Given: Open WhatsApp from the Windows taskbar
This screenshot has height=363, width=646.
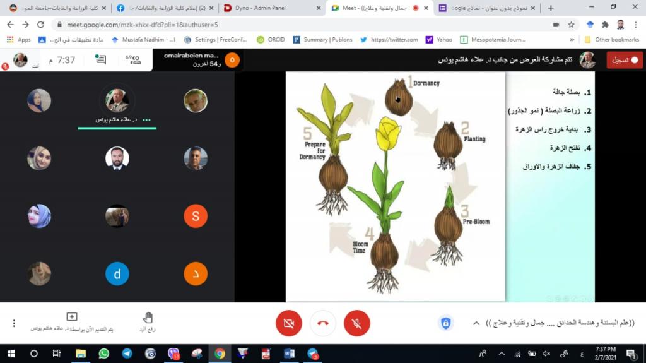Looking at the screenshot, I should pos(104,354).
